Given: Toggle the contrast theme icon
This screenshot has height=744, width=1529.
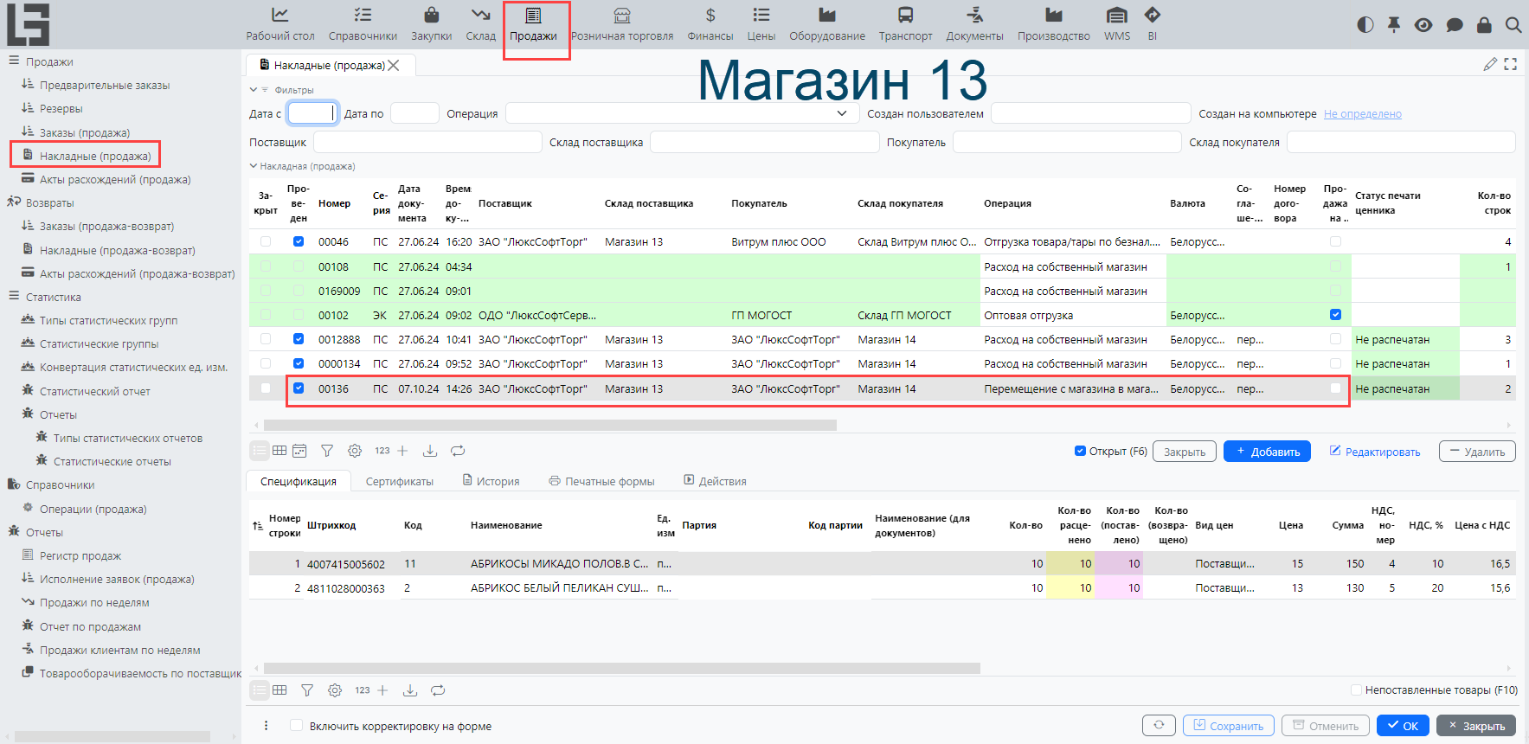Looking at the screenshot, I should [1365, 25].
